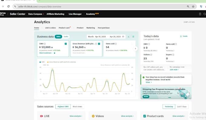Click the LIVE camera icon
Screen dimensions: 206x120
(x=42, y=116)
